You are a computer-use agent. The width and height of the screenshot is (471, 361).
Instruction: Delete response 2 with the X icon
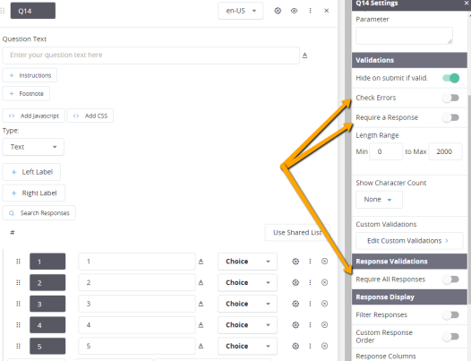(324, 282)
